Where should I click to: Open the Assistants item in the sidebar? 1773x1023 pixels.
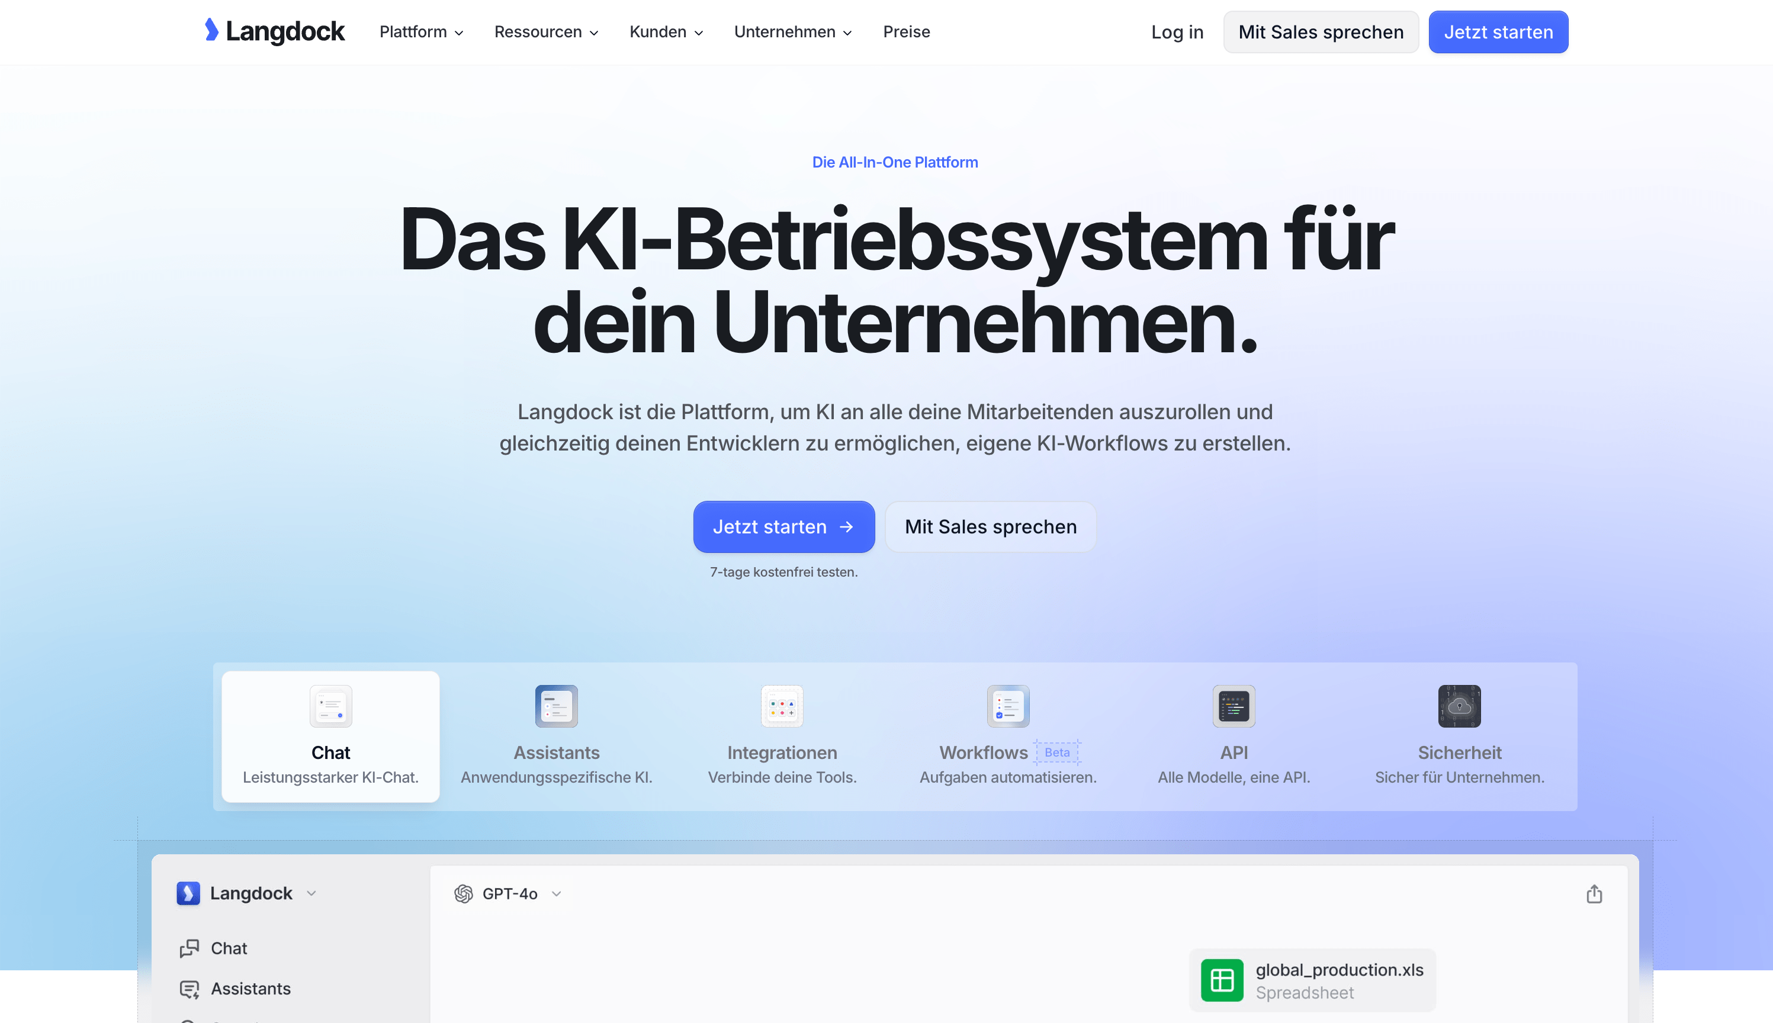250,989
